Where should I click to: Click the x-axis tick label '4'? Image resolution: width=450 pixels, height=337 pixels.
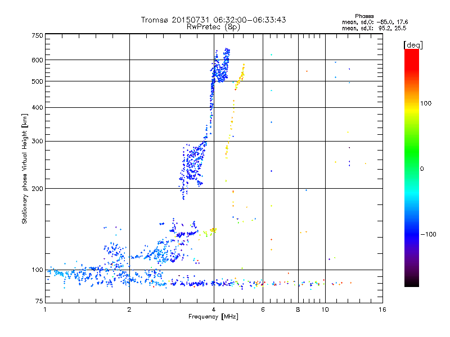(x=214, y=309)
